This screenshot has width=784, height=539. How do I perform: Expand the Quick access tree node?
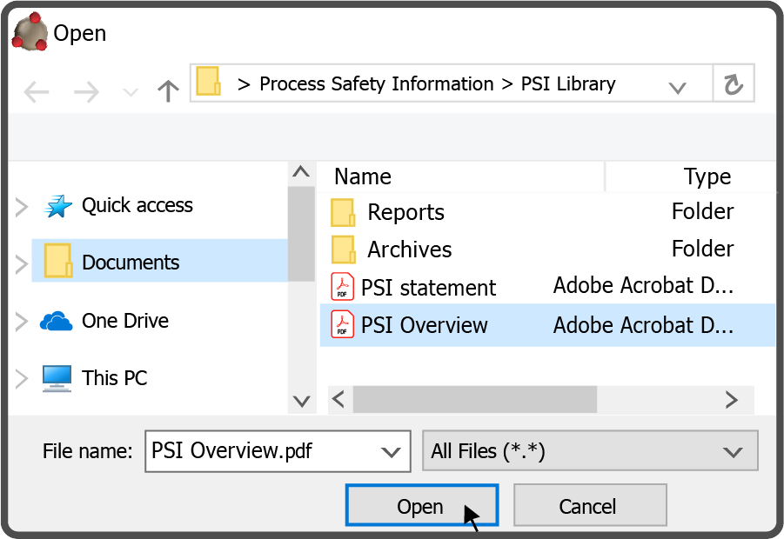[x=22, y=206]
